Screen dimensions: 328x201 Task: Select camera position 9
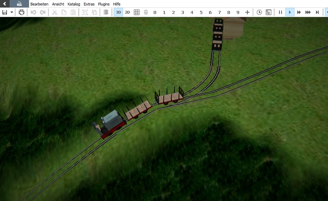(x=238, y=12)
